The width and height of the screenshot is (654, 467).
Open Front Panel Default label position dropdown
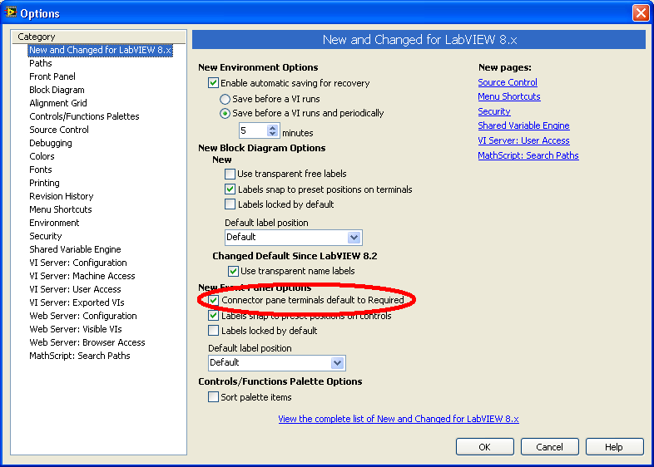pos(337,363)
